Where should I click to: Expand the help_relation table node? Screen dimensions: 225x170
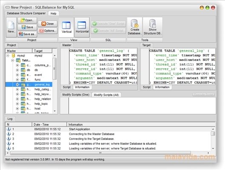(x=17, y=99)
